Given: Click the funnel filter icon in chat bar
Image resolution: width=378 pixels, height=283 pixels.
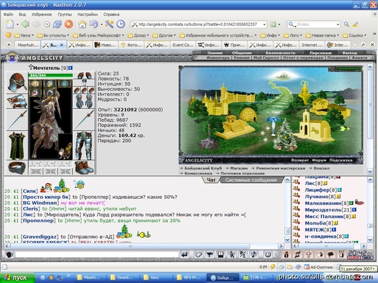Looking at the screenshot, I should coord(210,254).
